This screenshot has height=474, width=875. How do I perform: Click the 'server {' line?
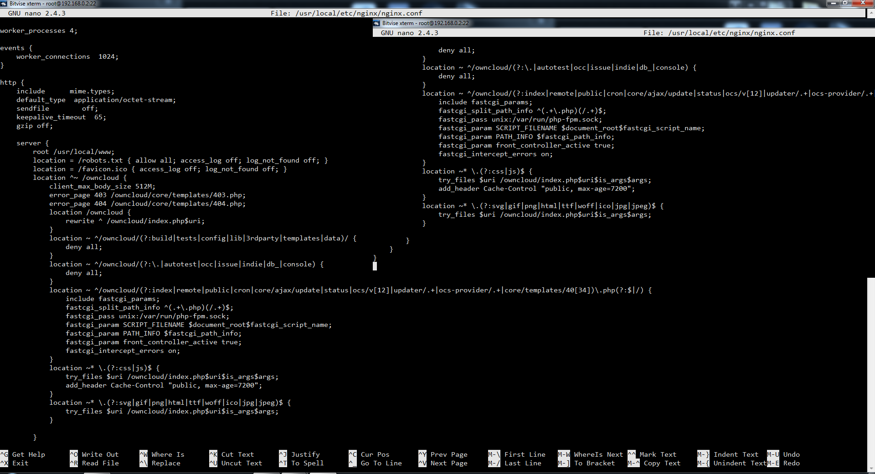pos(33,143)
